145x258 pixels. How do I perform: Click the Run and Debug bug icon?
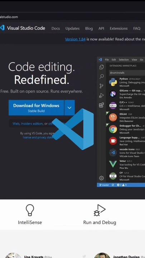pos(100,210)
